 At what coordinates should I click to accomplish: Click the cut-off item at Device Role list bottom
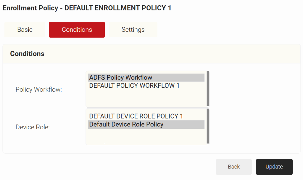click(x=105, y=143)
